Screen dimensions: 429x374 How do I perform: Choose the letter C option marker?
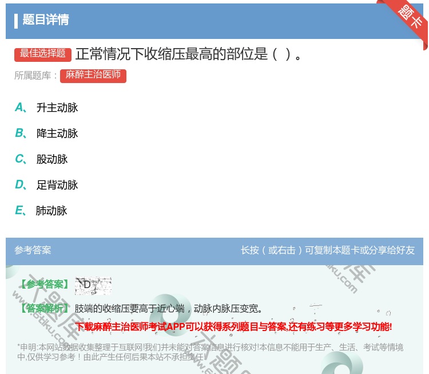pyautogui.click(x=19, y=159)
